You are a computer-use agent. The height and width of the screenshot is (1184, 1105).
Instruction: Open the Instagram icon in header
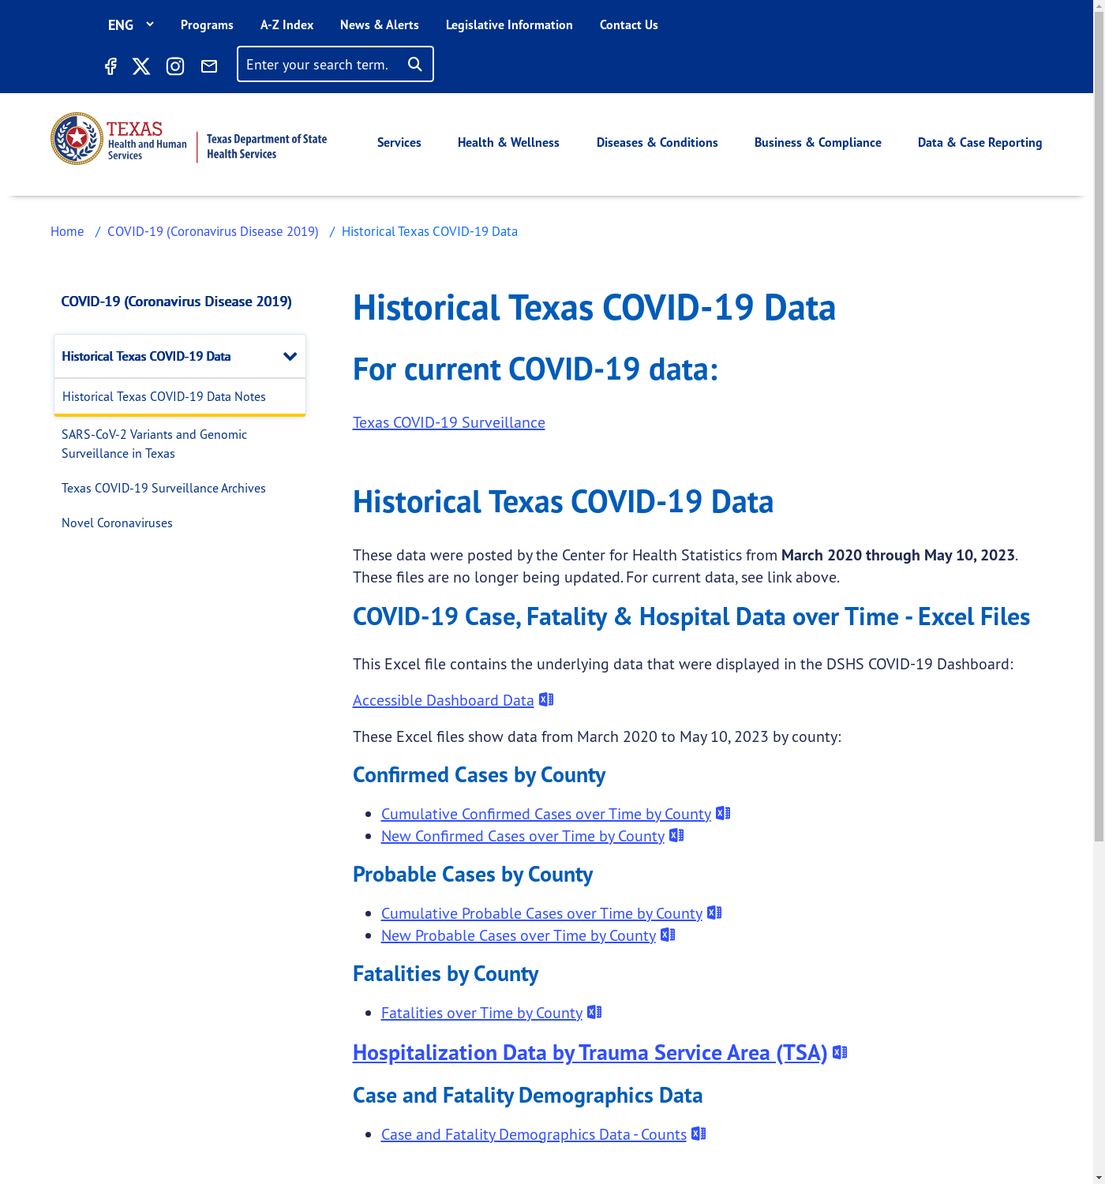(x=175, y=66)
